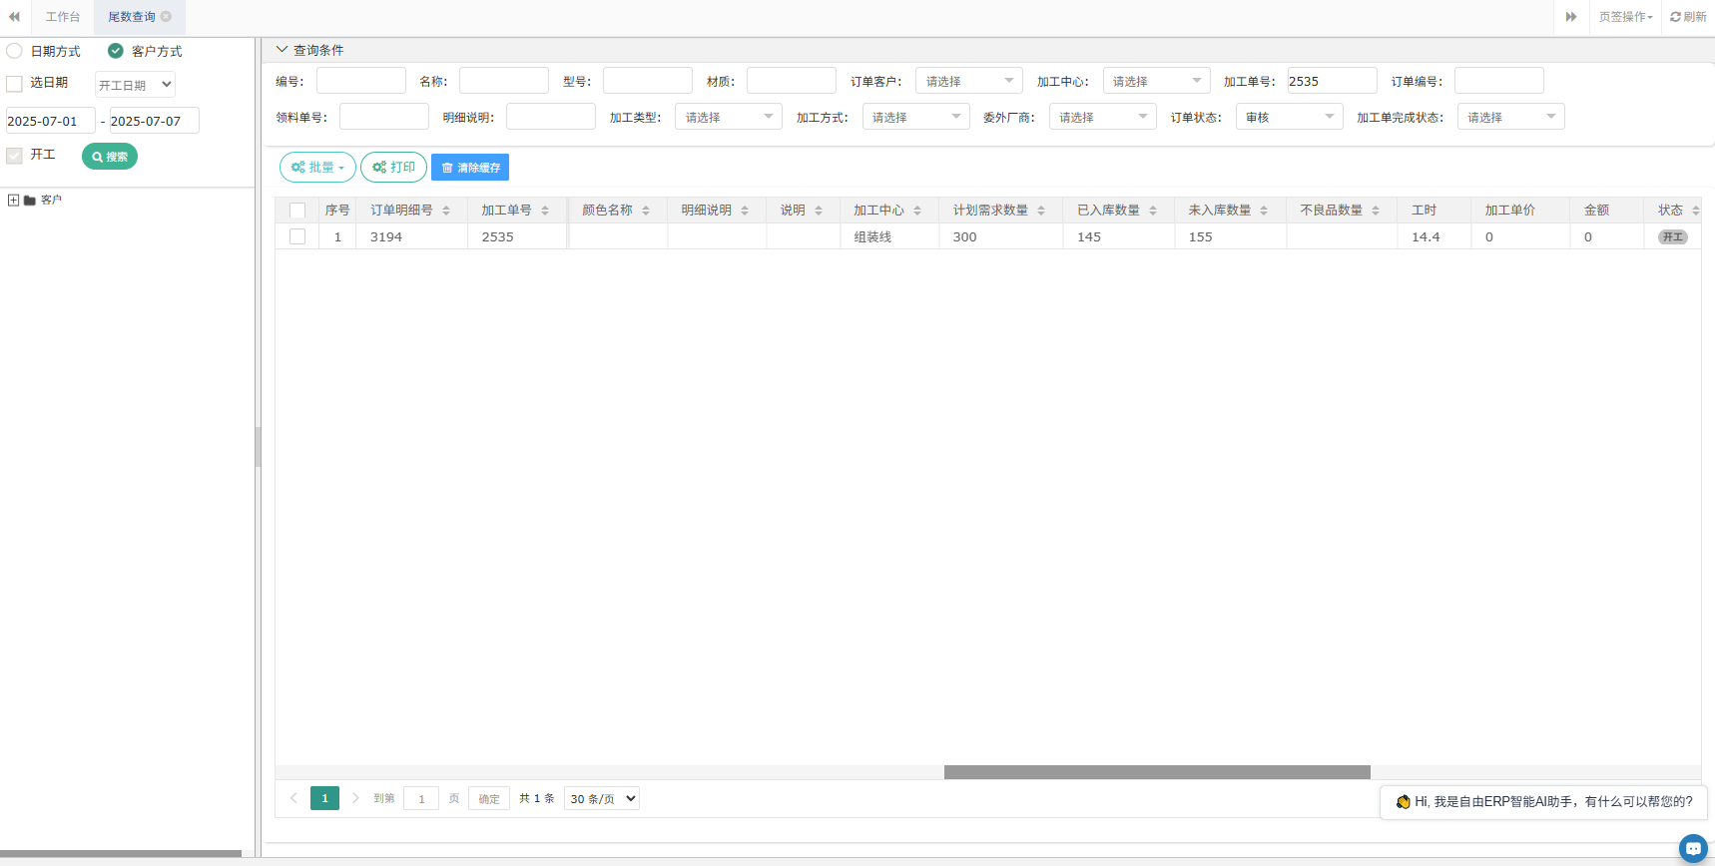Viewport: 1715px width, 866px height.
Task: Click the horizontal table scrollbar thumb
Action: [x=1157, y=772]
